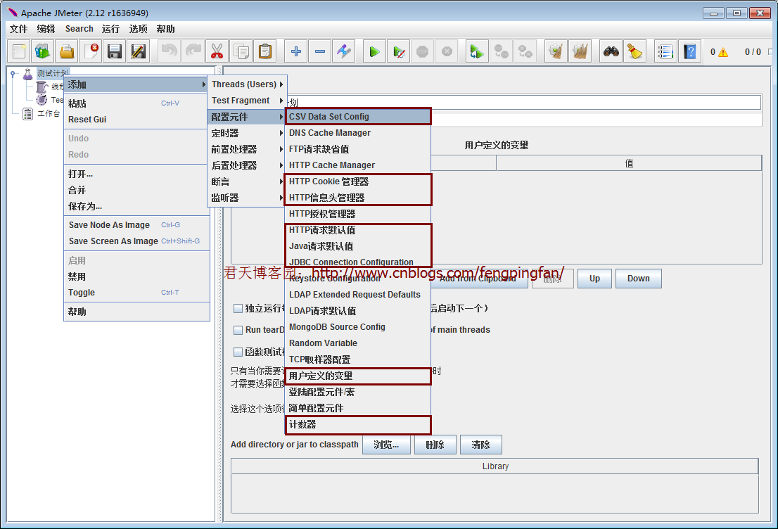
Task: Click the New test plan icon
Action: click(x=18, y=51)
